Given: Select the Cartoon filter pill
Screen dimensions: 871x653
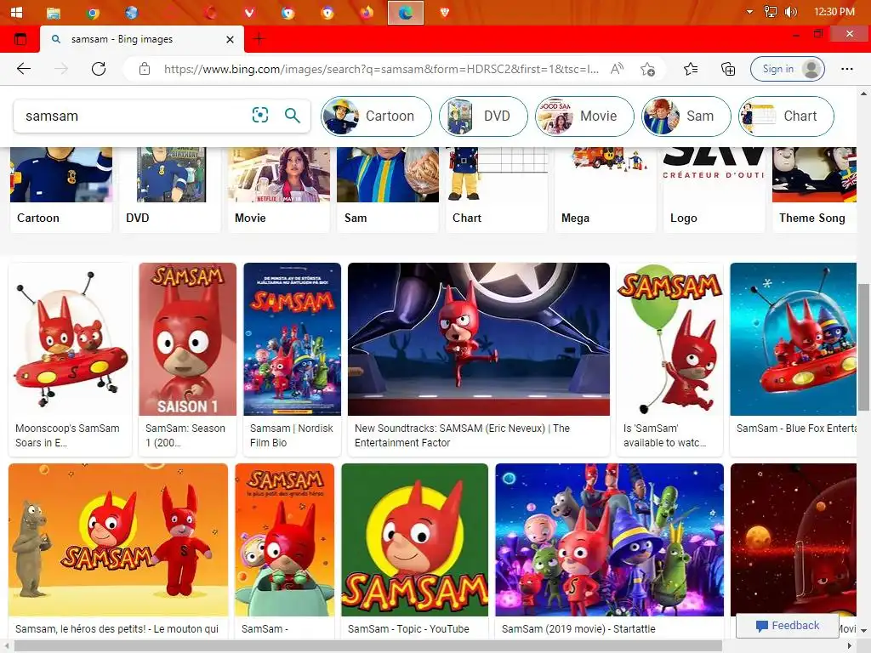Looking at the screenshot, I should coord(376,116).
